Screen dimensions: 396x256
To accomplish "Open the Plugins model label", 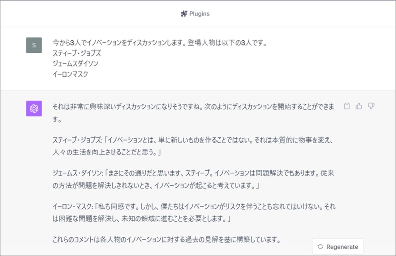I will pos(199,14).
